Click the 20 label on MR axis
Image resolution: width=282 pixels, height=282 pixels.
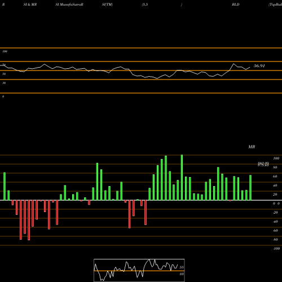[x=275, y=195]
